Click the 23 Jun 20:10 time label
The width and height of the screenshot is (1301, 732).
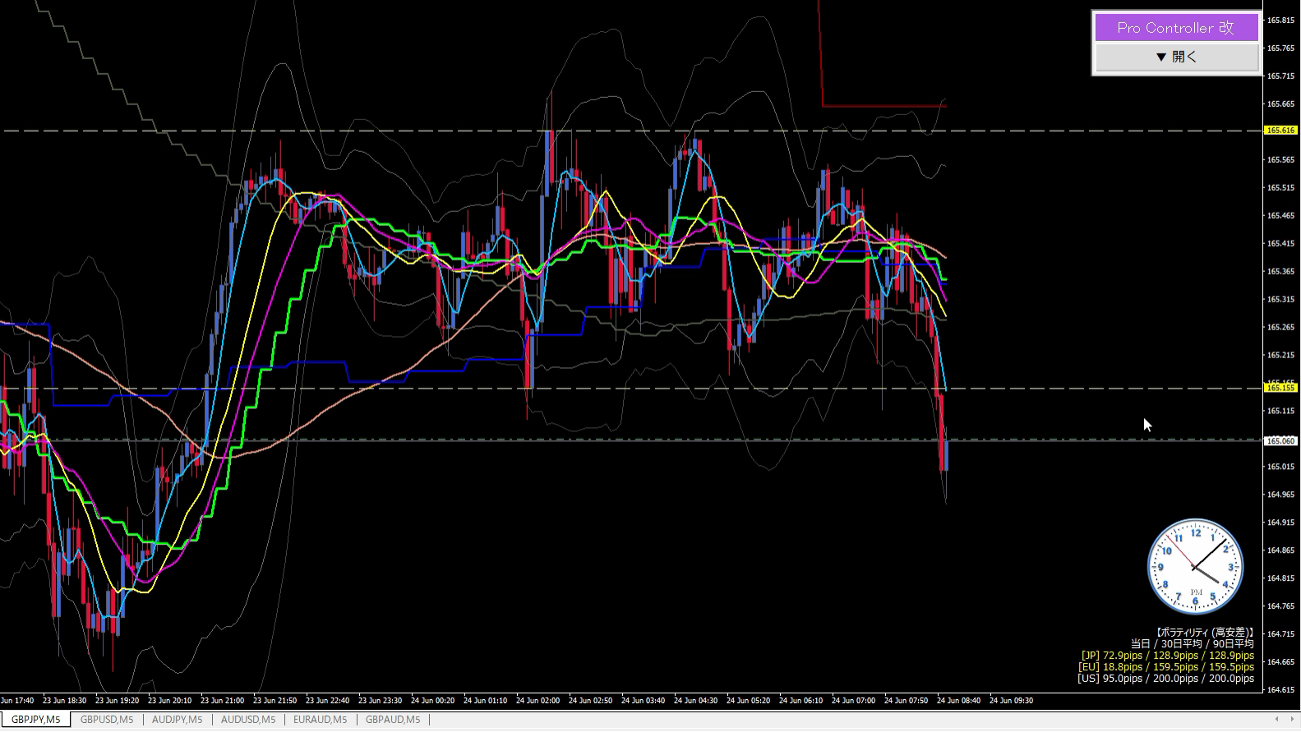pyautogui.click(x=169, y=701)
